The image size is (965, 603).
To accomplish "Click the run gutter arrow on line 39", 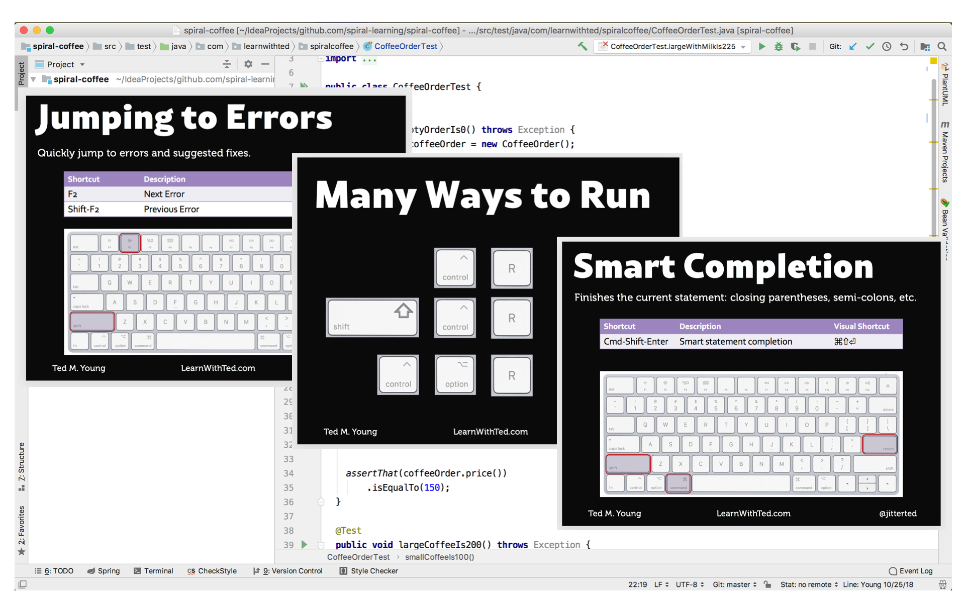I will click(304, 544).
